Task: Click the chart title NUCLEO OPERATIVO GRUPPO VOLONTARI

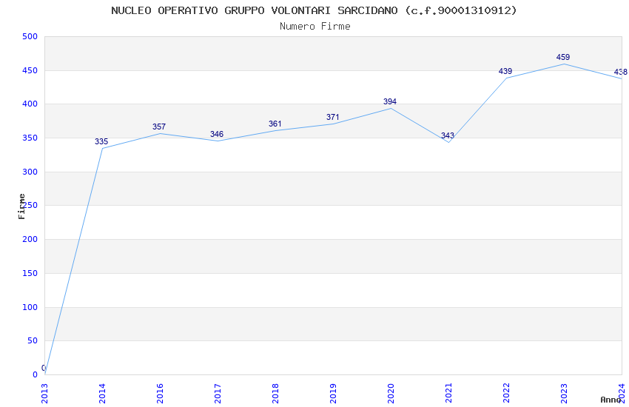Action: tap(314, 10)
